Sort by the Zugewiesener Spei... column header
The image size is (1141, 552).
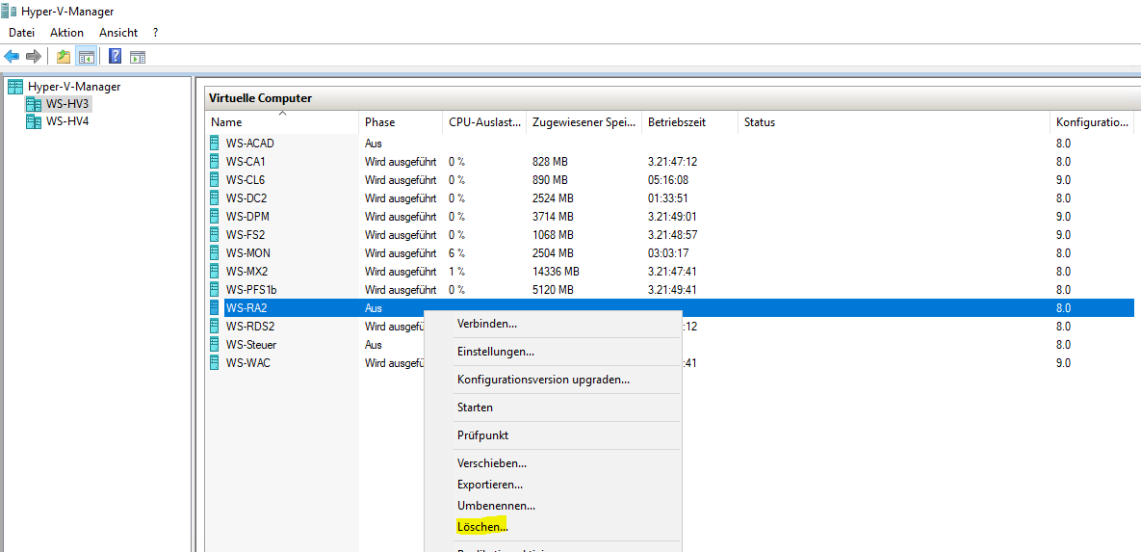coord(584,122)
